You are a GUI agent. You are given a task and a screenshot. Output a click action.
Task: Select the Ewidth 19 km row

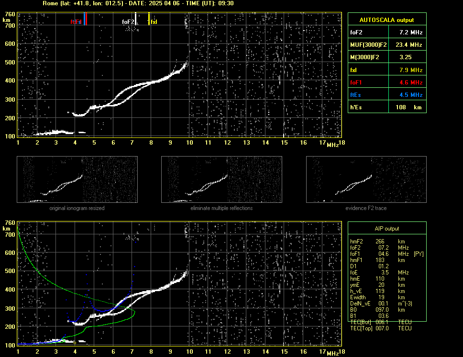(378, 297)
